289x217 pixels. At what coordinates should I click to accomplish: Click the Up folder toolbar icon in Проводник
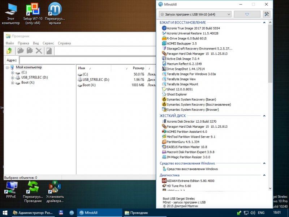[x=9, y=51]
